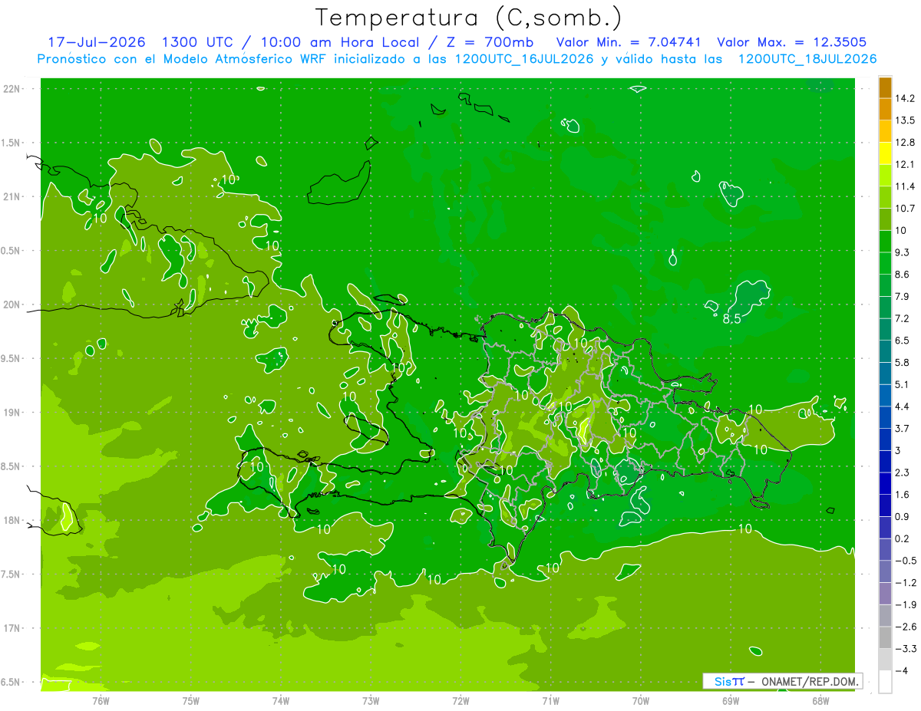Click the '13.5' color scale label

[905, 120]
